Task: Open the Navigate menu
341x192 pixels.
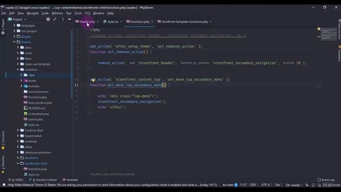Action: coord(33,13)
